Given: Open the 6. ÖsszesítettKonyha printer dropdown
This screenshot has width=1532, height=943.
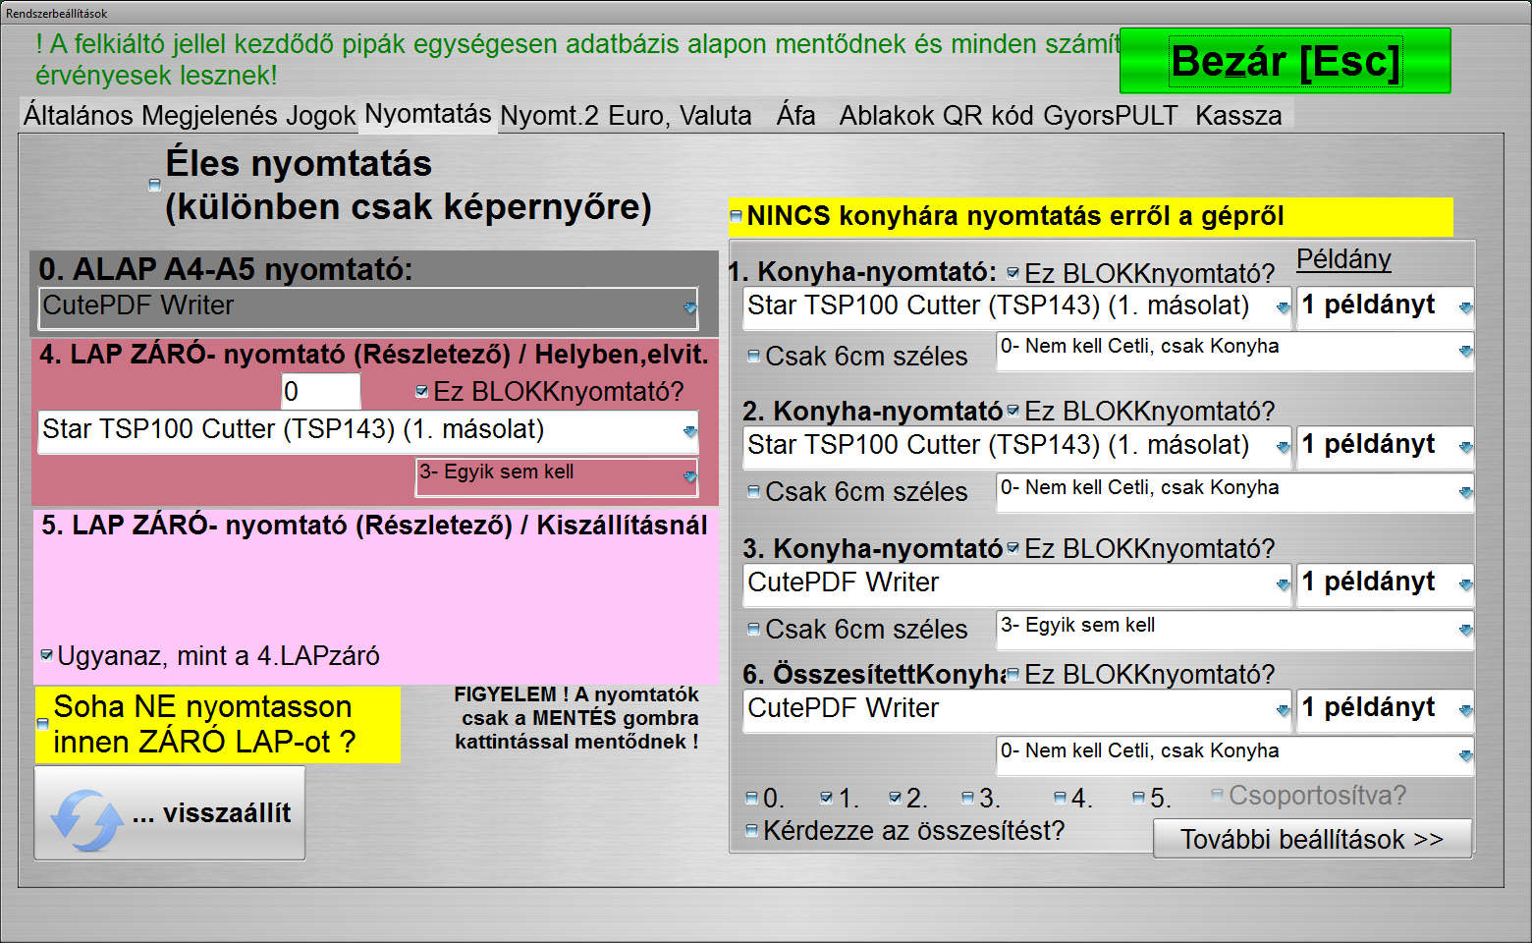Looking at the screenshot, I should (1282, 710).
